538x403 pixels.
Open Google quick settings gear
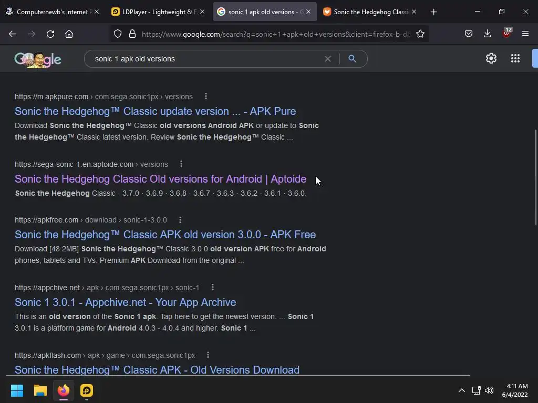point(491,58)
